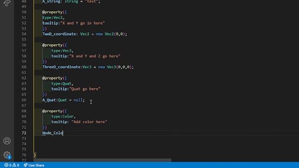299x168 pixels.
Task: Click 'type:Quat,' on line 63
Action: [x=62, y=84]
